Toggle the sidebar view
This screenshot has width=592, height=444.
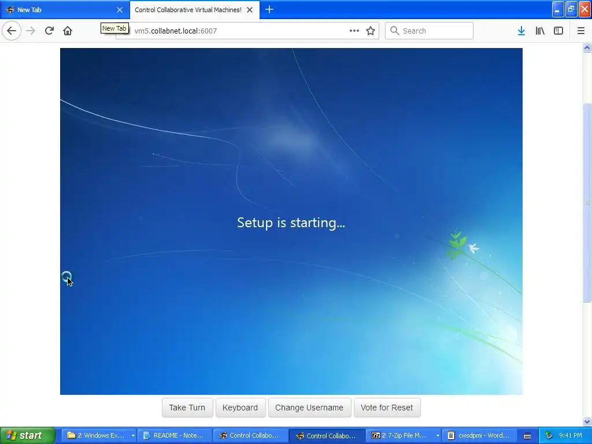[558, 31]
